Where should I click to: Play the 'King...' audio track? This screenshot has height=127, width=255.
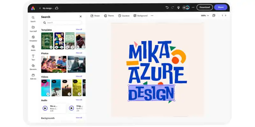[71, 108]
